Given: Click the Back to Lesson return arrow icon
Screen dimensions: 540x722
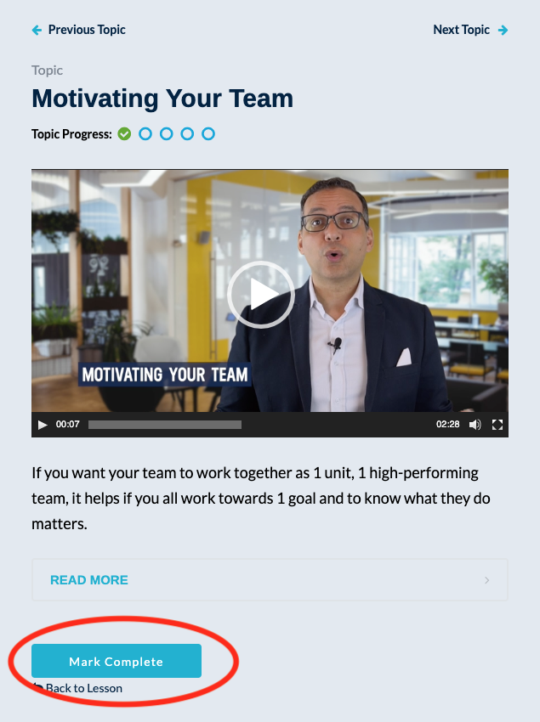Looking at the screenshot, I should [37, 687].
